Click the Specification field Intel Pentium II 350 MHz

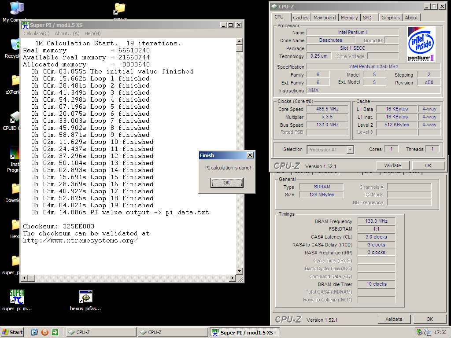[x=373, y=66]
